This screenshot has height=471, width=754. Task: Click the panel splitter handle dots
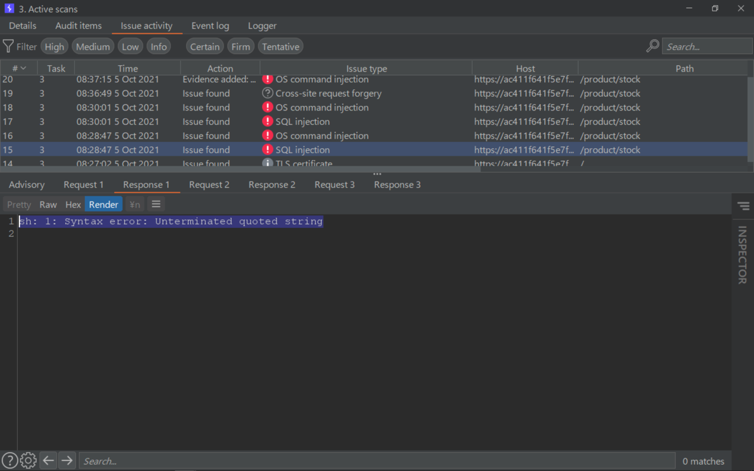(x=377, y=175)
